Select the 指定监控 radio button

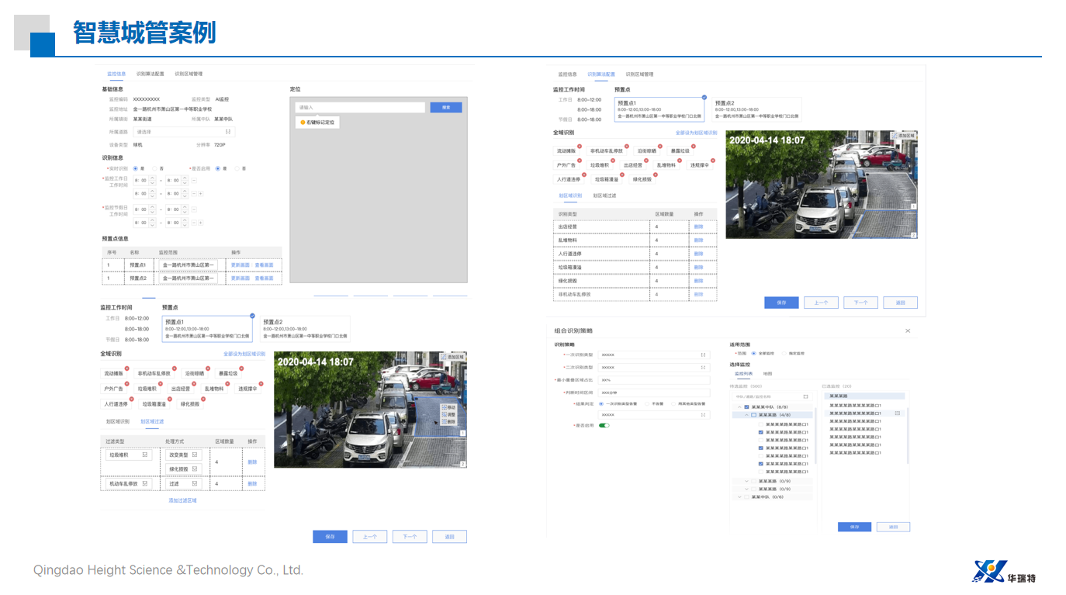coord(784,353)
